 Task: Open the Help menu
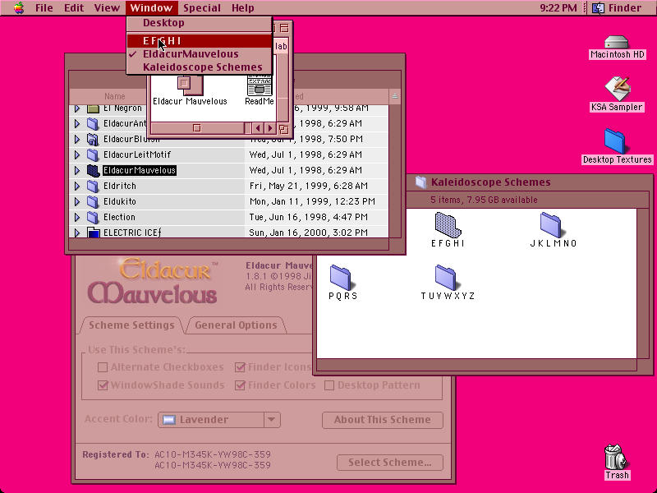coord(242,7)
